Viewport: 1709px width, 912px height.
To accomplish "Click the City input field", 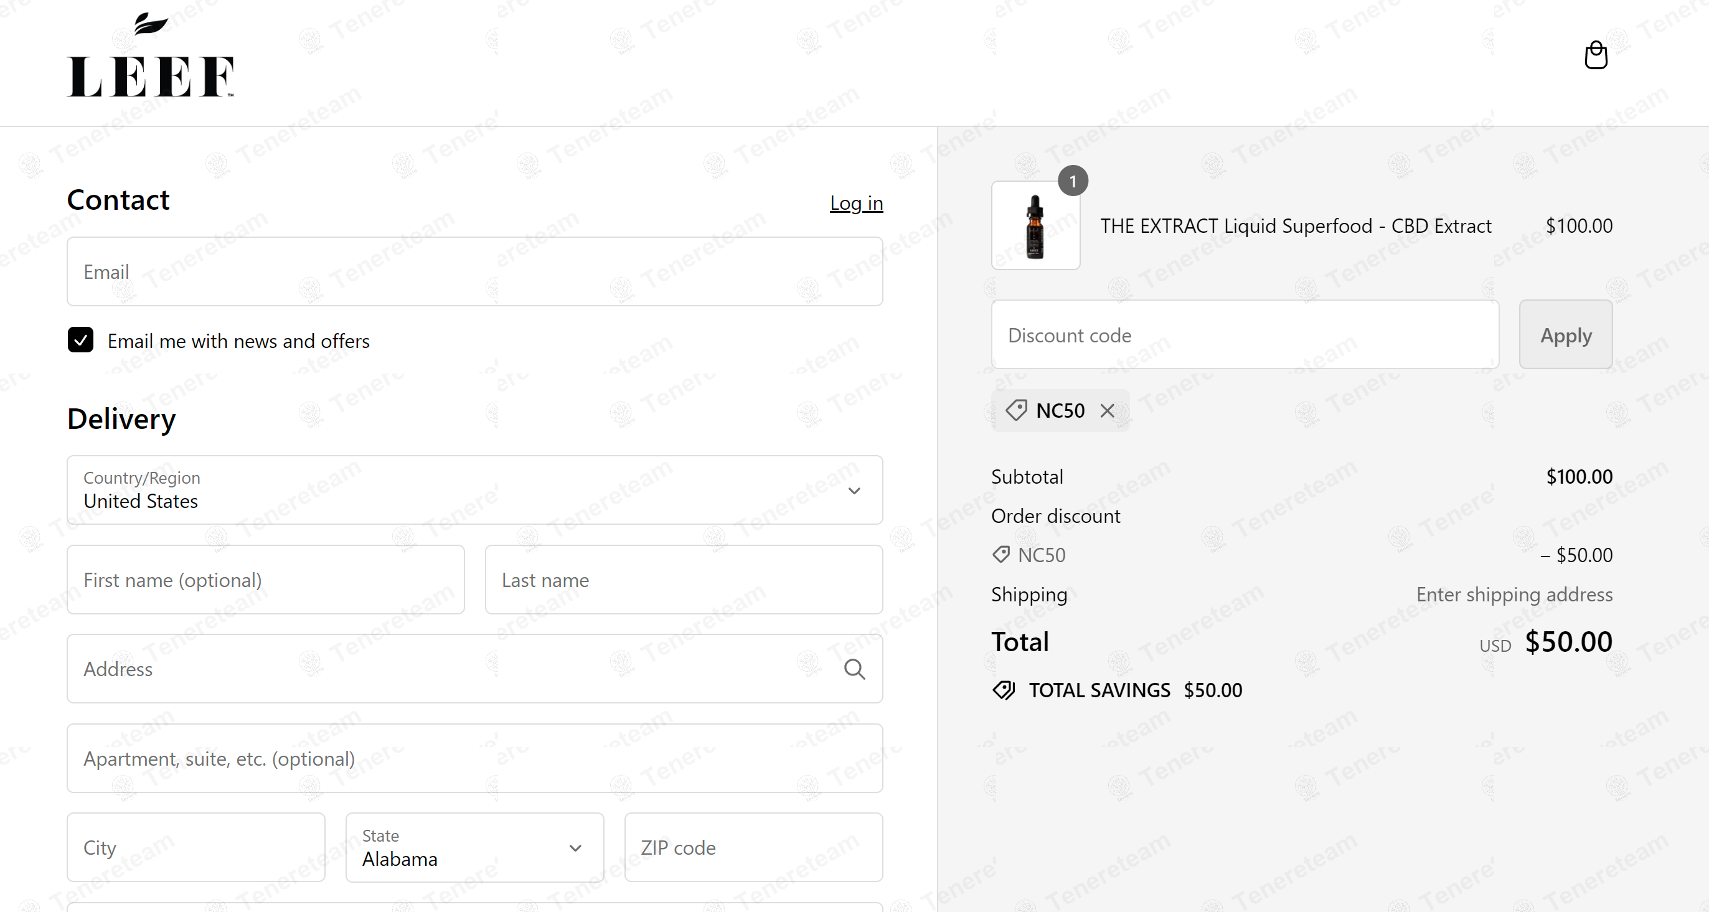I will pyautogui.click(x=196, y=848).
